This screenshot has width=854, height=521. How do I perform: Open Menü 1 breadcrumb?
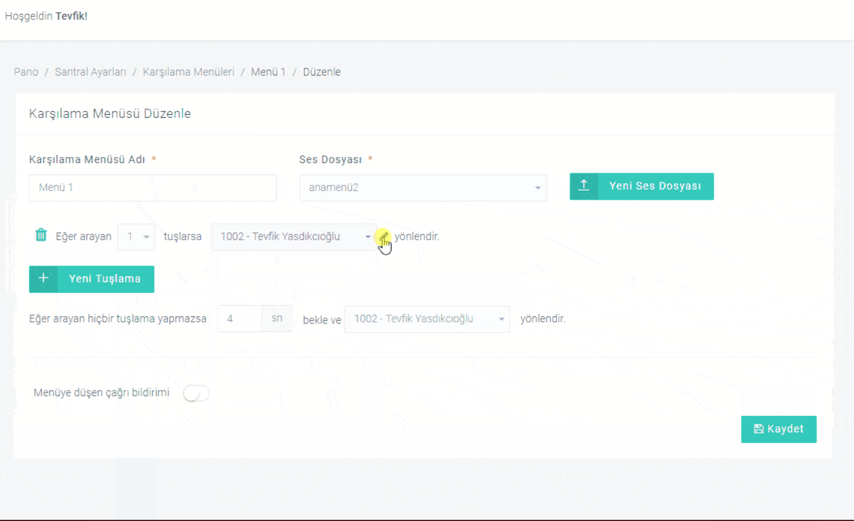[x=268, y=72]
